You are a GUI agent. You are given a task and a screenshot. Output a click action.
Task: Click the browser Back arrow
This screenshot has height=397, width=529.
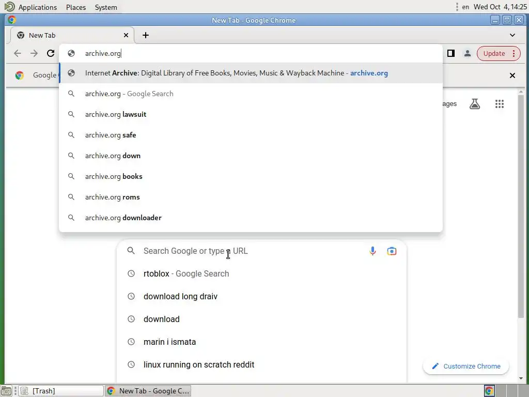pyautogui.click(x=18, y=53)
